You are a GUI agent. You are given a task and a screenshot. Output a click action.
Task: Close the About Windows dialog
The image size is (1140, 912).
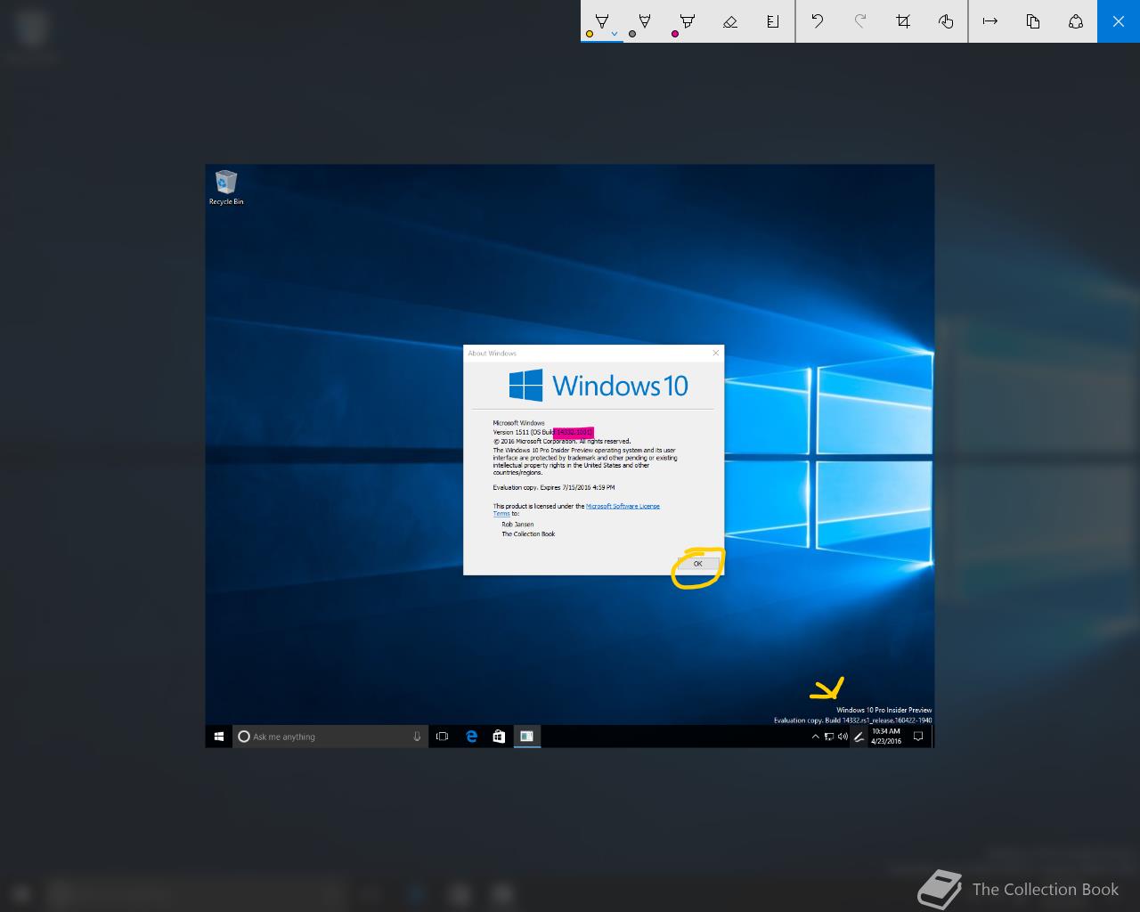point(715,353)
